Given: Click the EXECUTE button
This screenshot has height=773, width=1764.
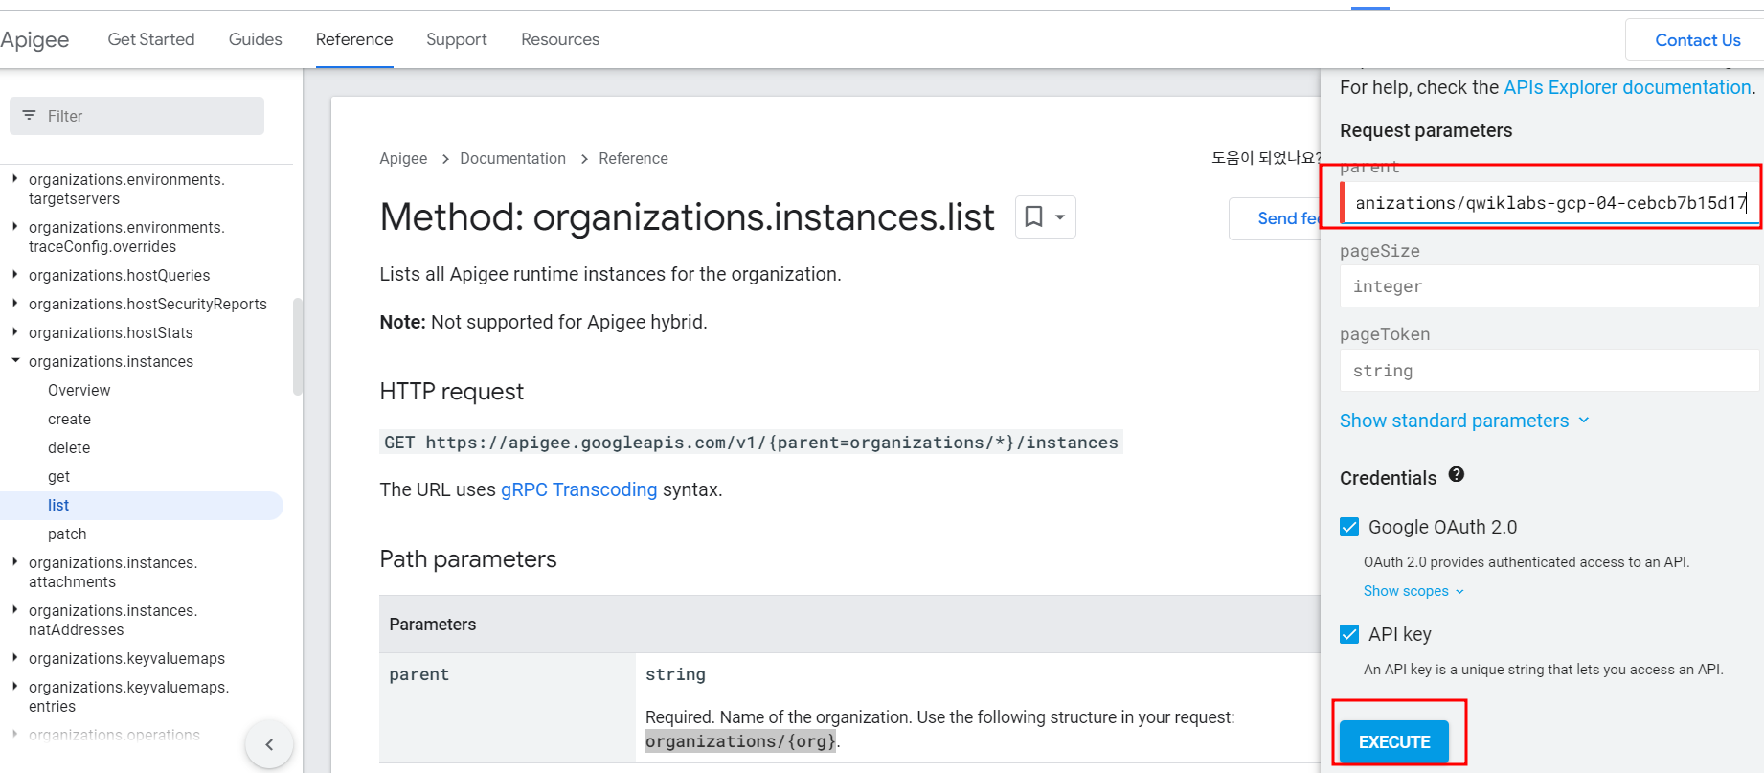Looking at the screenshot, I should pyautogui.click(x=1394, y=742).
